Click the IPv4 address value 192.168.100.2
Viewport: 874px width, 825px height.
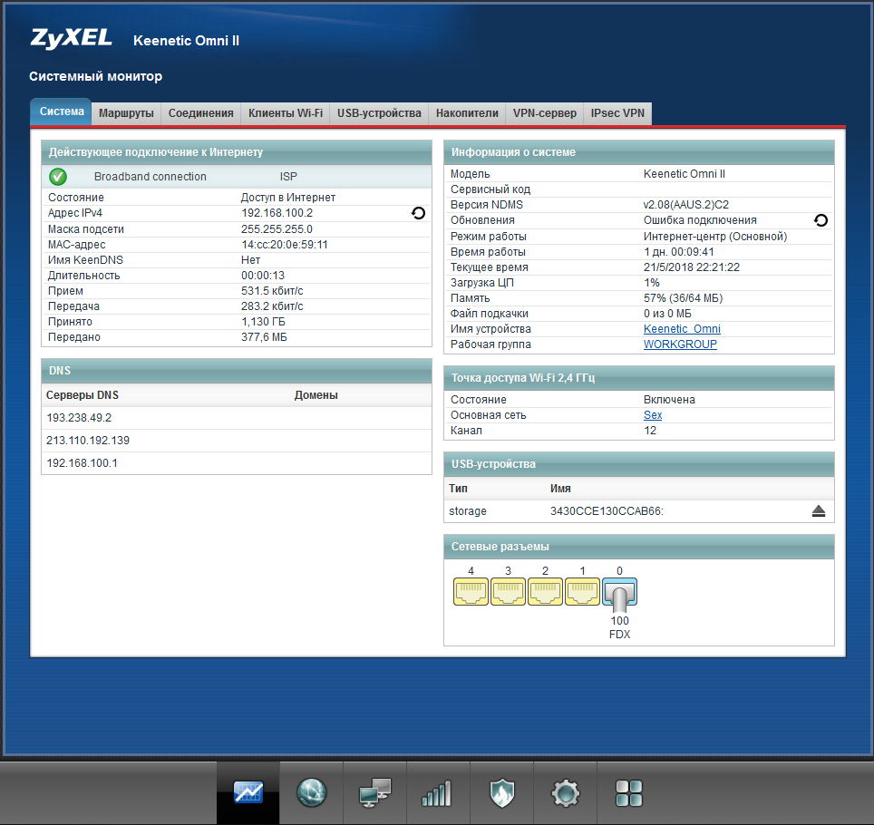coord(277,213)
